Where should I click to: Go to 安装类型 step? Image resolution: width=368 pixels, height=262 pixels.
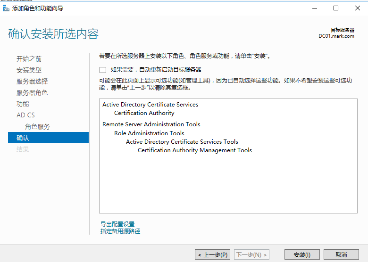coord(29,70)
